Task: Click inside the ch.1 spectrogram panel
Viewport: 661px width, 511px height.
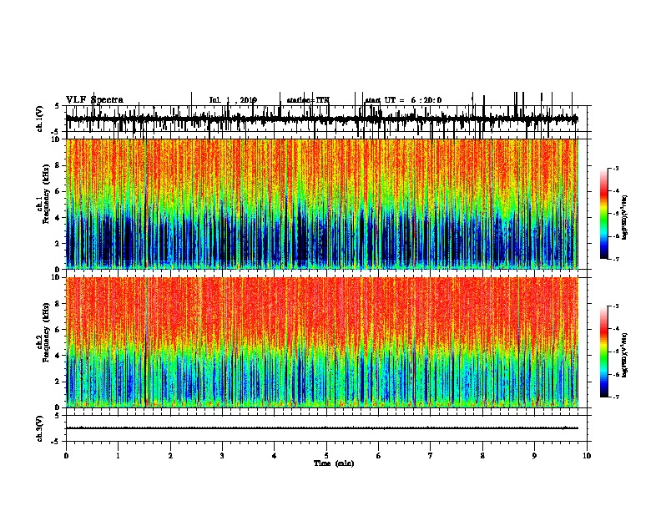Action: [x=321, y=204]
